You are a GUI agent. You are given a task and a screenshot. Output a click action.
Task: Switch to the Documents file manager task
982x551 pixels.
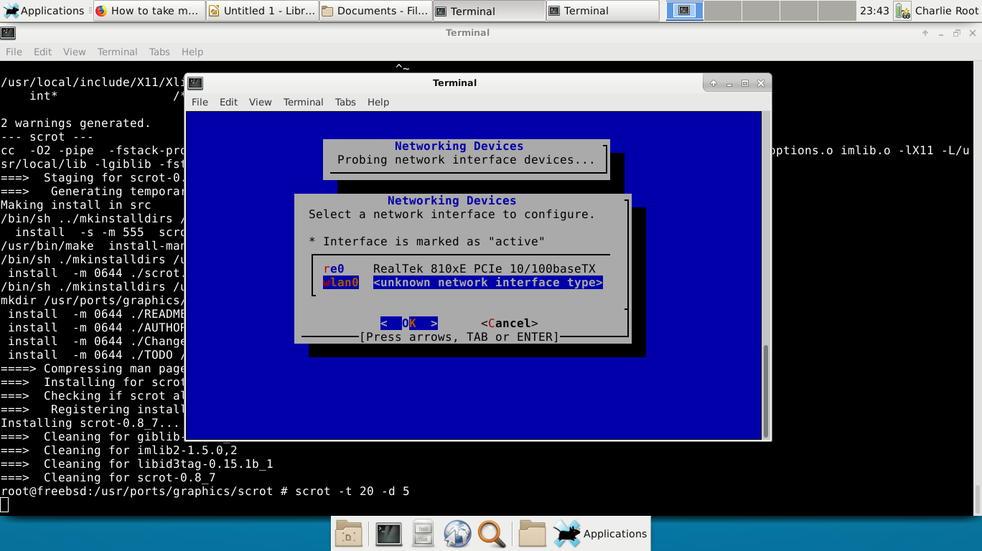[x=375, y=11]
